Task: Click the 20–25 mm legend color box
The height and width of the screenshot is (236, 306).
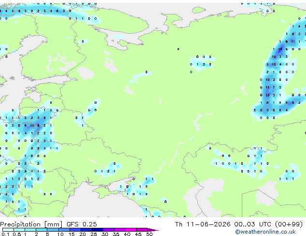Action: pyautogui.click(x=86, y=230)
